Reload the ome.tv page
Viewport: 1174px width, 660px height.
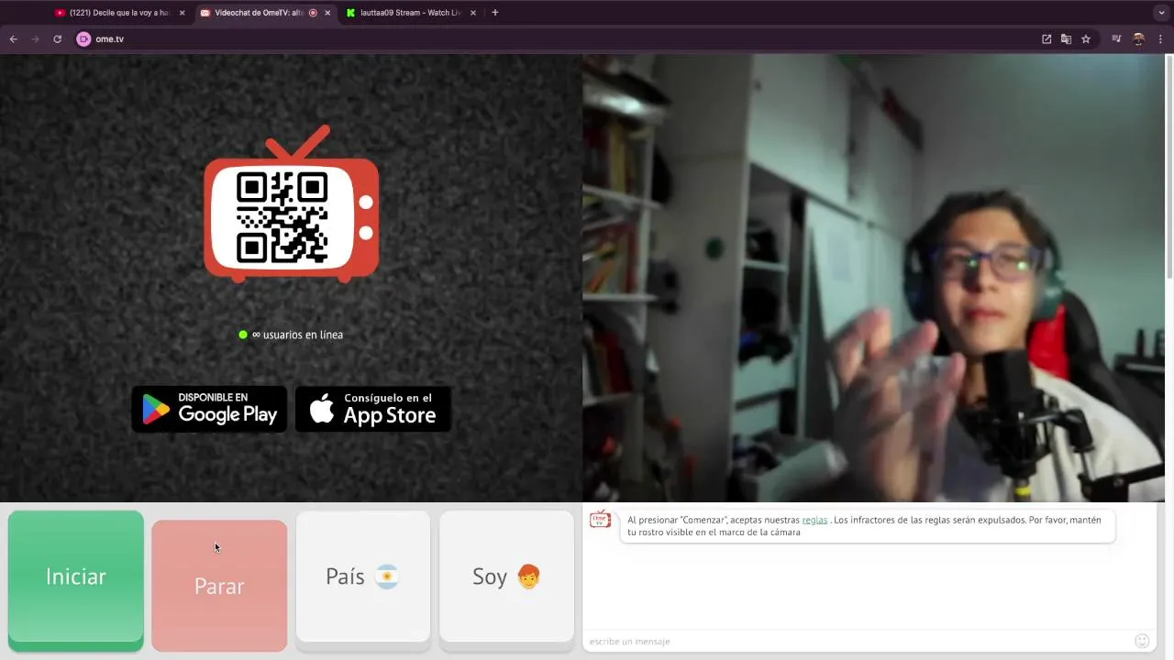point(57,39)
